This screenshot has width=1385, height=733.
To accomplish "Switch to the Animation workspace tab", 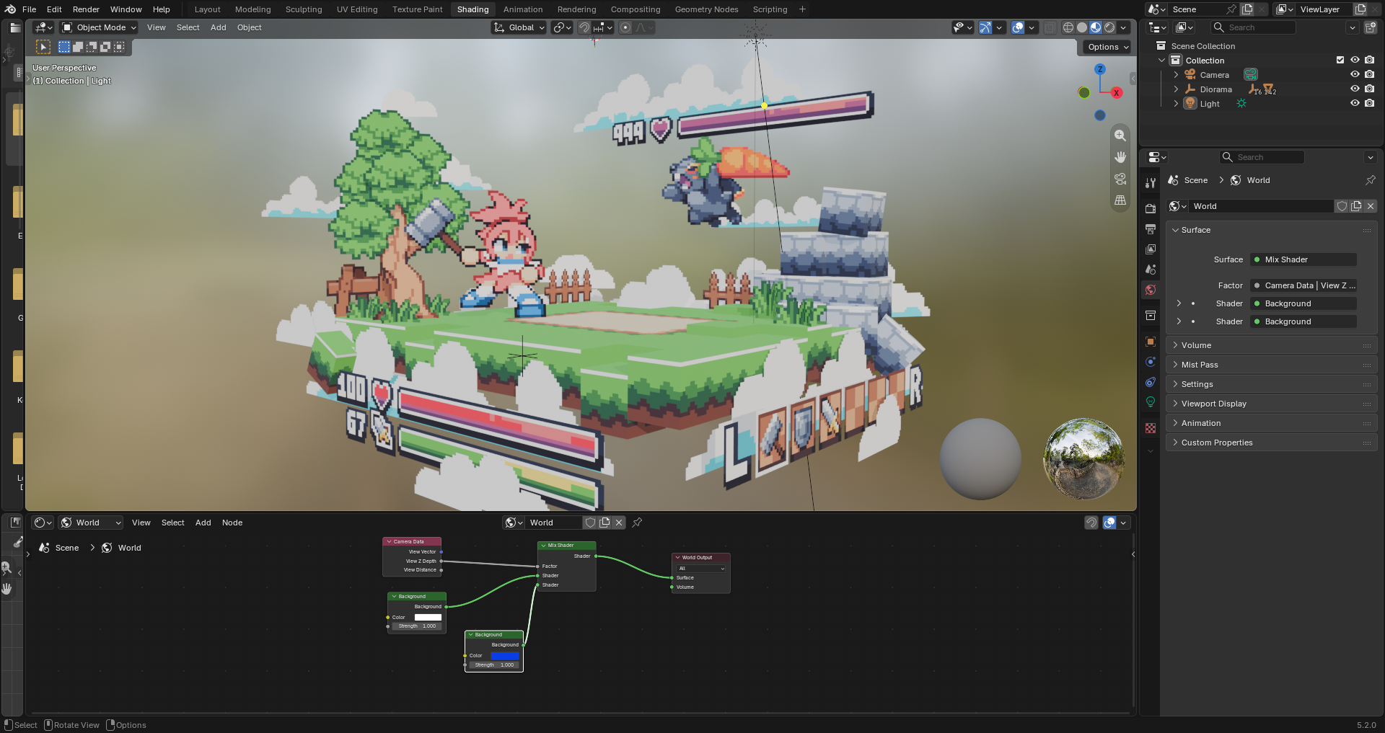I will tap(522, 9).
